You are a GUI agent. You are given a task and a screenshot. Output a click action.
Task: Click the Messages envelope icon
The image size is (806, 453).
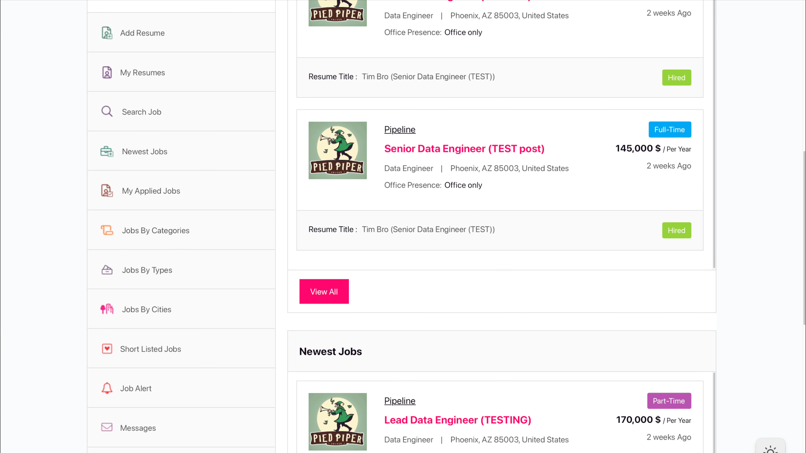[x=107, y=427]
